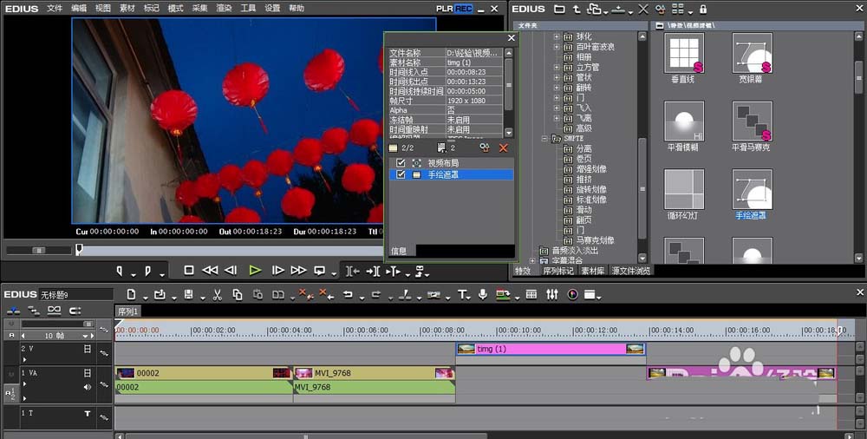
Task: Open the audio mixer icon in timeline toolbar
Action: coord(551,294)
